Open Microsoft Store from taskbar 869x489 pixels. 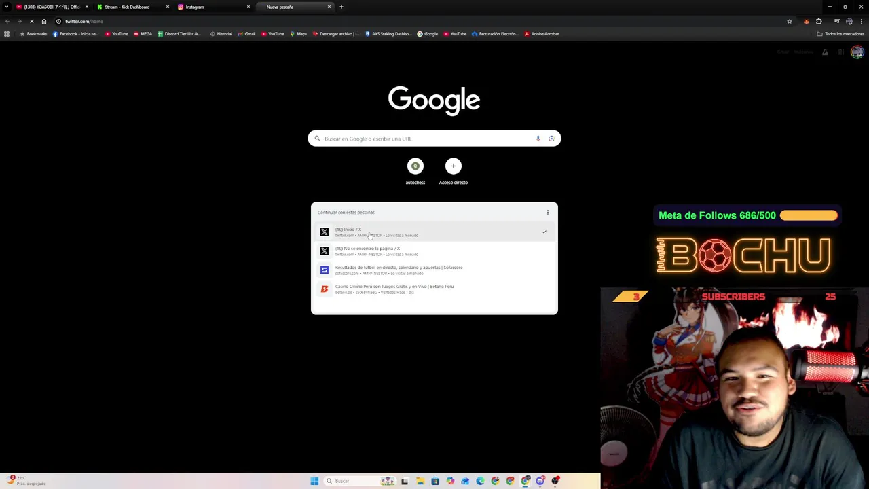click(435, 481)
